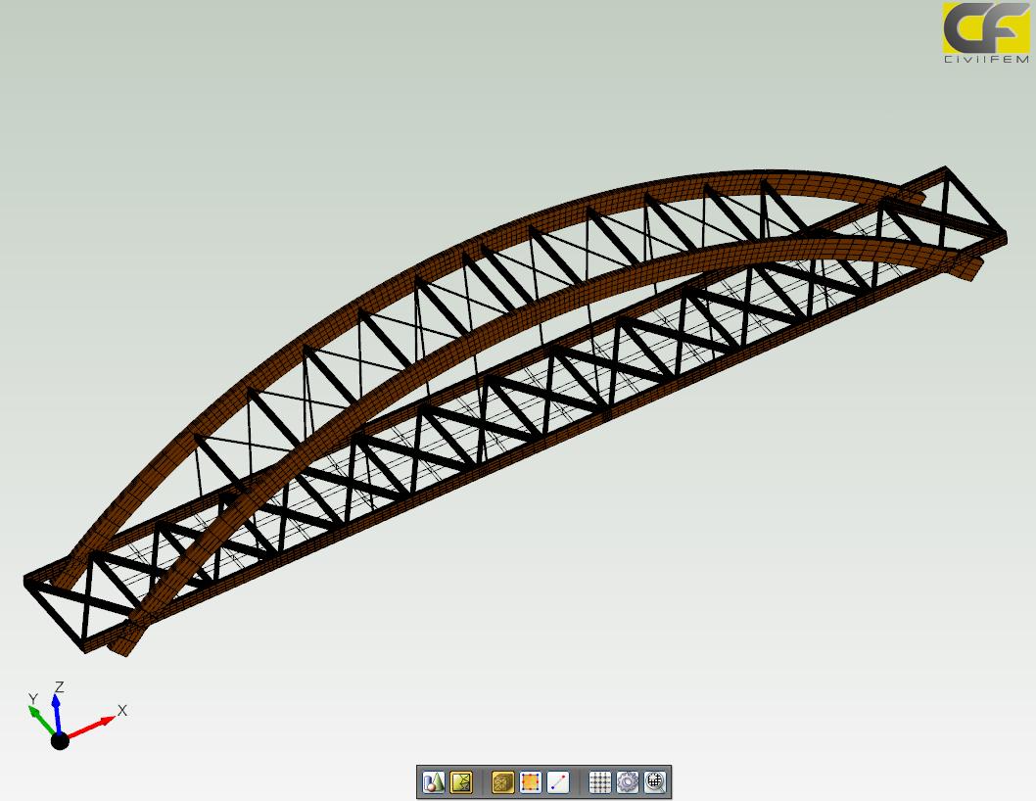Click the blue Z axis arrow
The image size is (1036, 801).
58,711
